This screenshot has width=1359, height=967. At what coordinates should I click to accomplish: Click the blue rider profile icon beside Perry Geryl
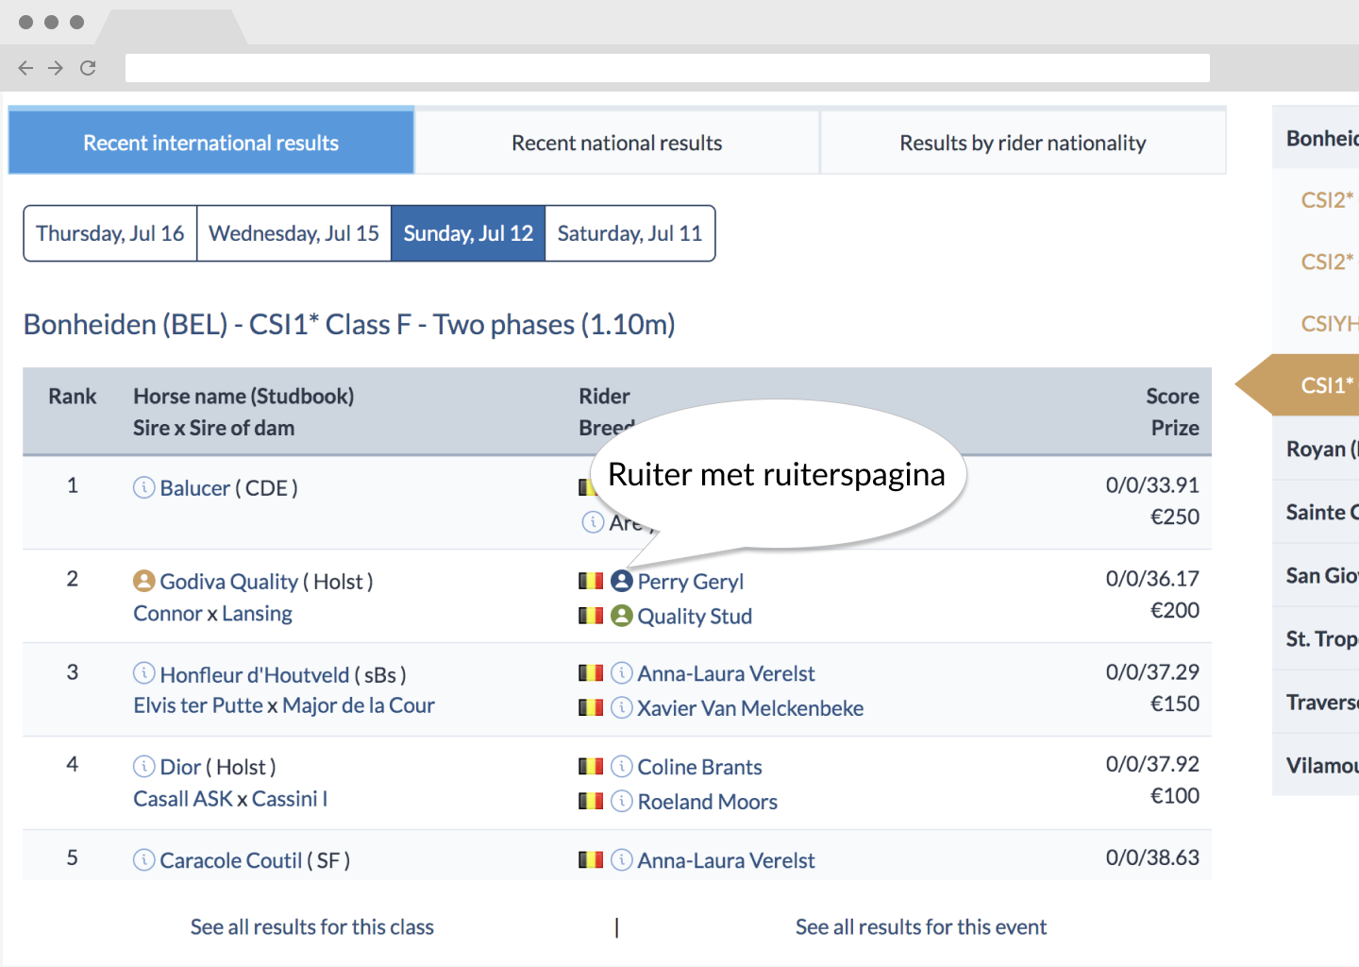622,581
